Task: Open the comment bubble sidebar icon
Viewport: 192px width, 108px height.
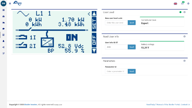Action: pyautogui.click(x=3, y=29)
